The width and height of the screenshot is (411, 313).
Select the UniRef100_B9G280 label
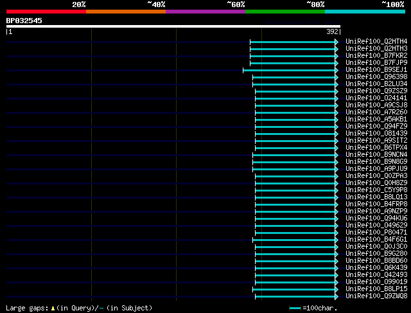(x=376, y=254)
